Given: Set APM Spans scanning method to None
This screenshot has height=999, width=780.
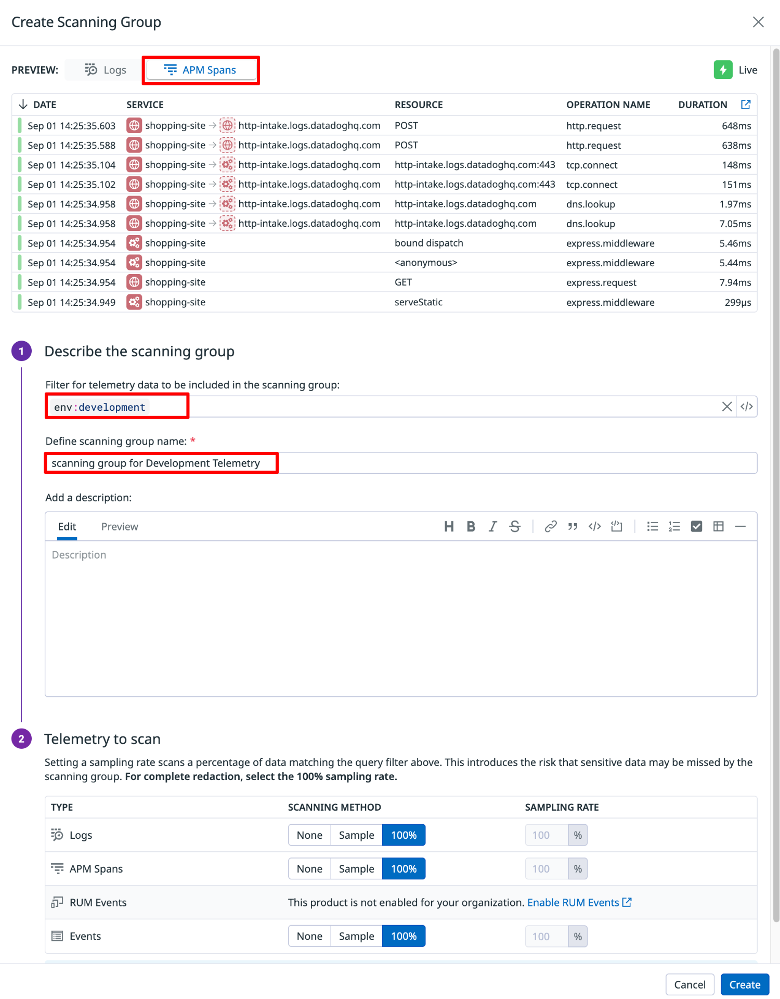Looking at the screenshot, I should point(309,868).
